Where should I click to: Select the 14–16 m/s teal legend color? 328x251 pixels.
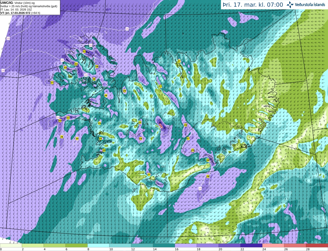[164, 246]
